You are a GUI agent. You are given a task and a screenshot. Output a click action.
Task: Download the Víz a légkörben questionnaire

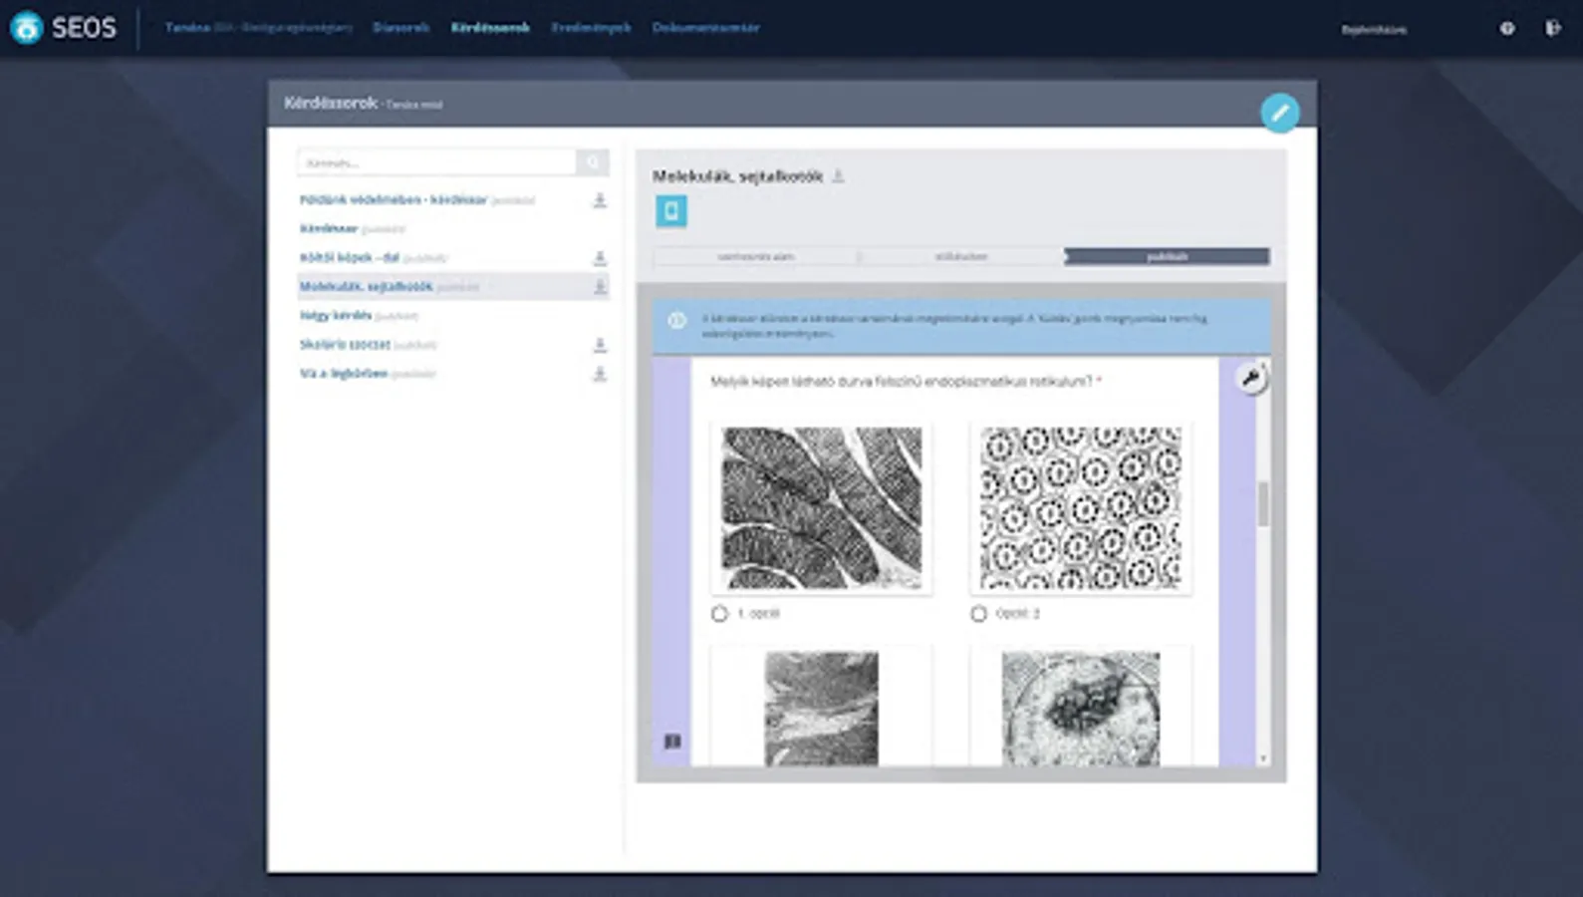pos(600,374)
